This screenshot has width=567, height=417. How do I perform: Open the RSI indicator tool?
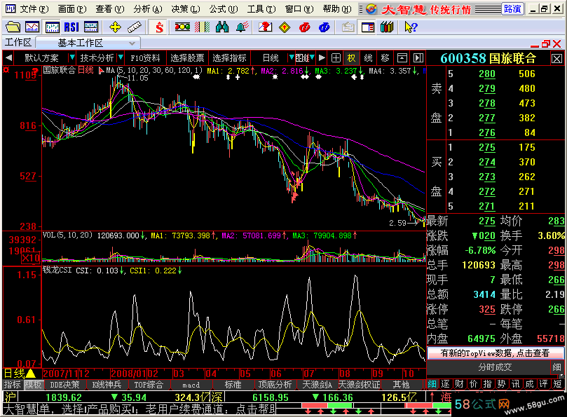pos(71,27)
